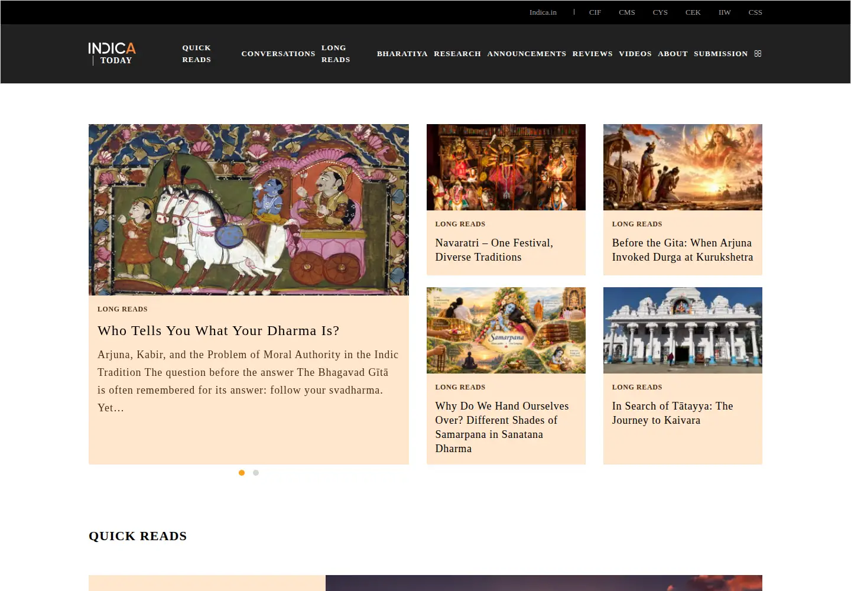Open the Videos nav link
Image resolution: width=851 pixels, height=591 pixels.
click(635, 54)
